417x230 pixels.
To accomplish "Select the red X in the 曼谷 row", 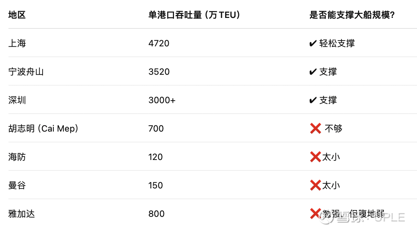I will [x=315, y=185].
